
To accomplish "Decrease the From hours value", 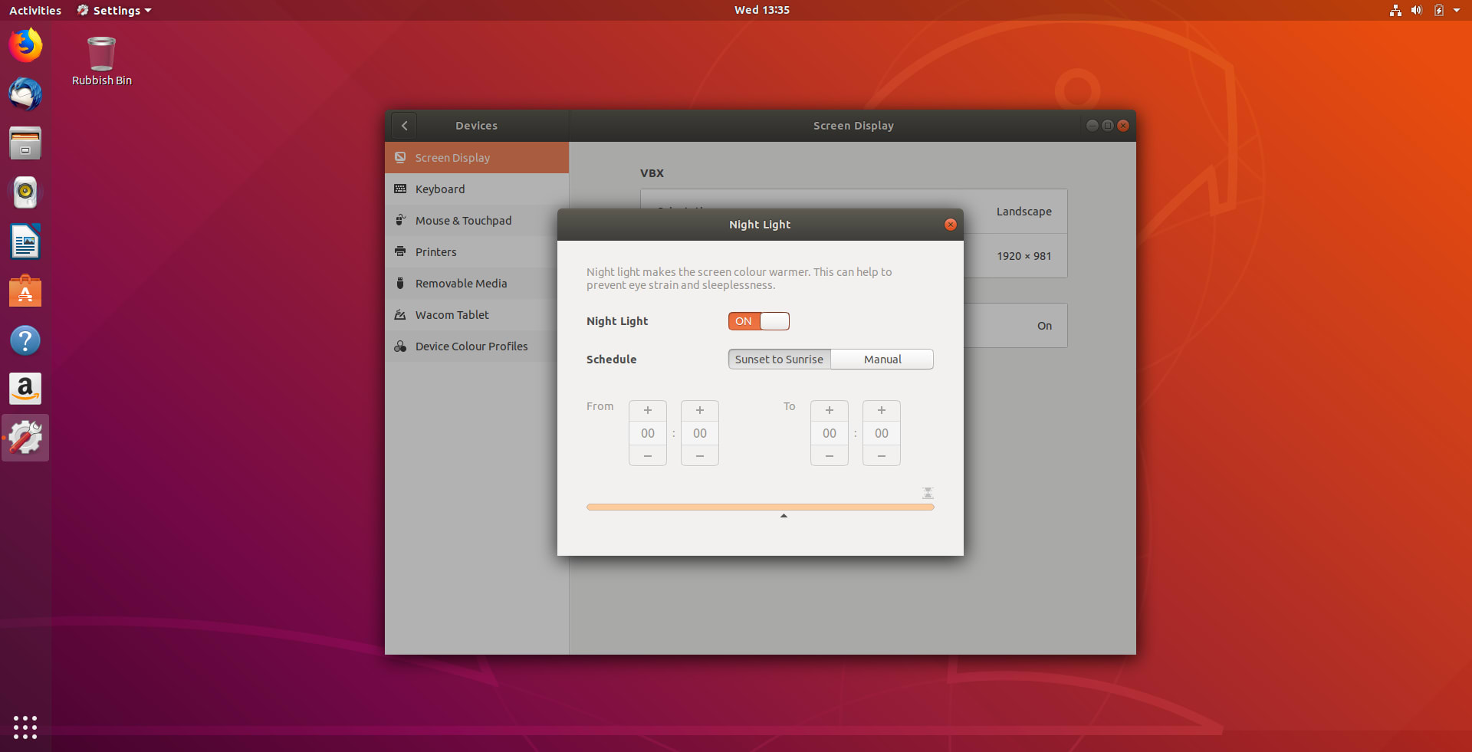I will (x=648, y=455).
